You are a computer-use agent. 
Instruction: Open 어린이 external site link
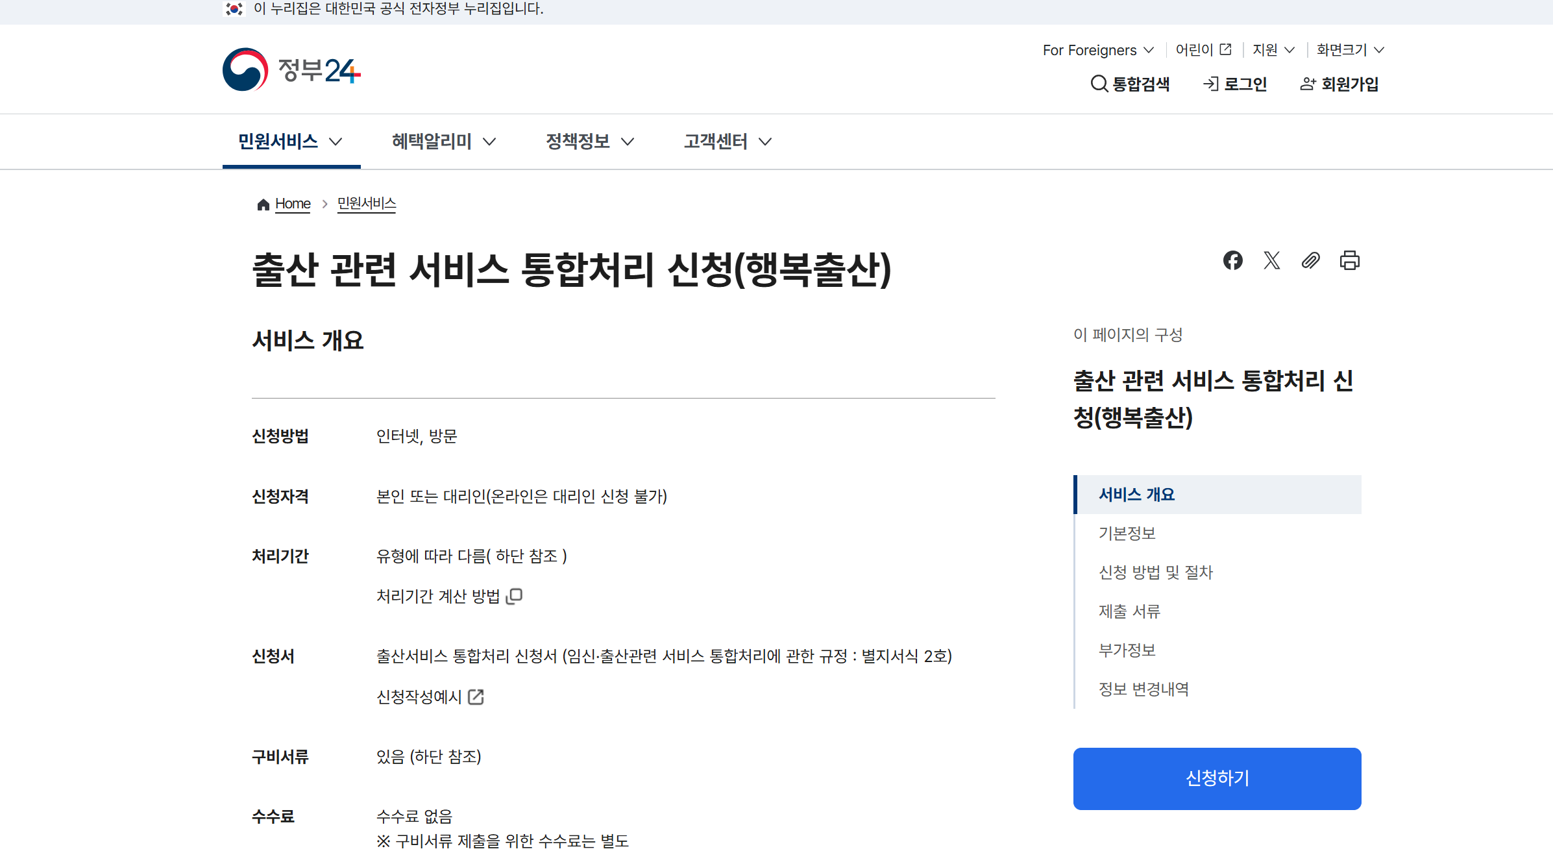coord(1203,50)
